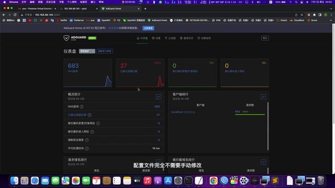Image resolution: width=335 pixels, height=188 pixels.
Task: Click the 683 value in DNS查询 row
Action: (x=157, y=107)
